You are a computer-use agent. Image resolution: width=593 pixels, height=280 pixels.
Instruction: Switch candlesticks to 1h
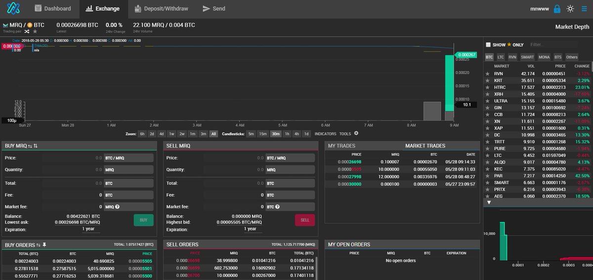pos(287,134)
